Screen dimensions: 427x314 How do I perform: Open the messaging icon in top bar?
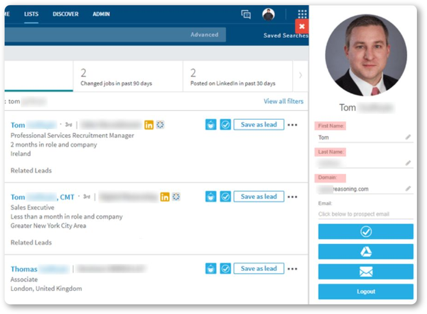(x=246, y=14)
